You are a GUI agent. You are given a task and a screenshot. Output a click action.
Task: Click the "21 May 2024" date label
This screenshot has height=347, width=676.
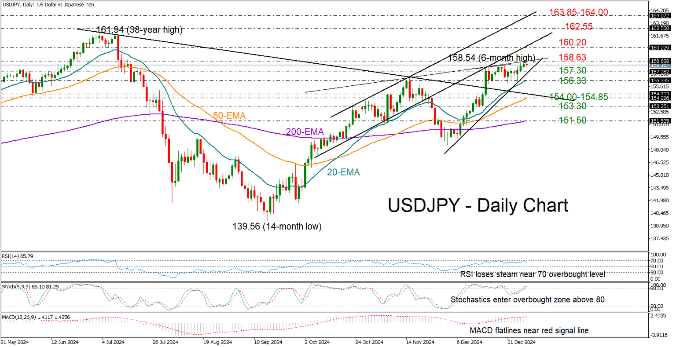(x=15, y=342)
